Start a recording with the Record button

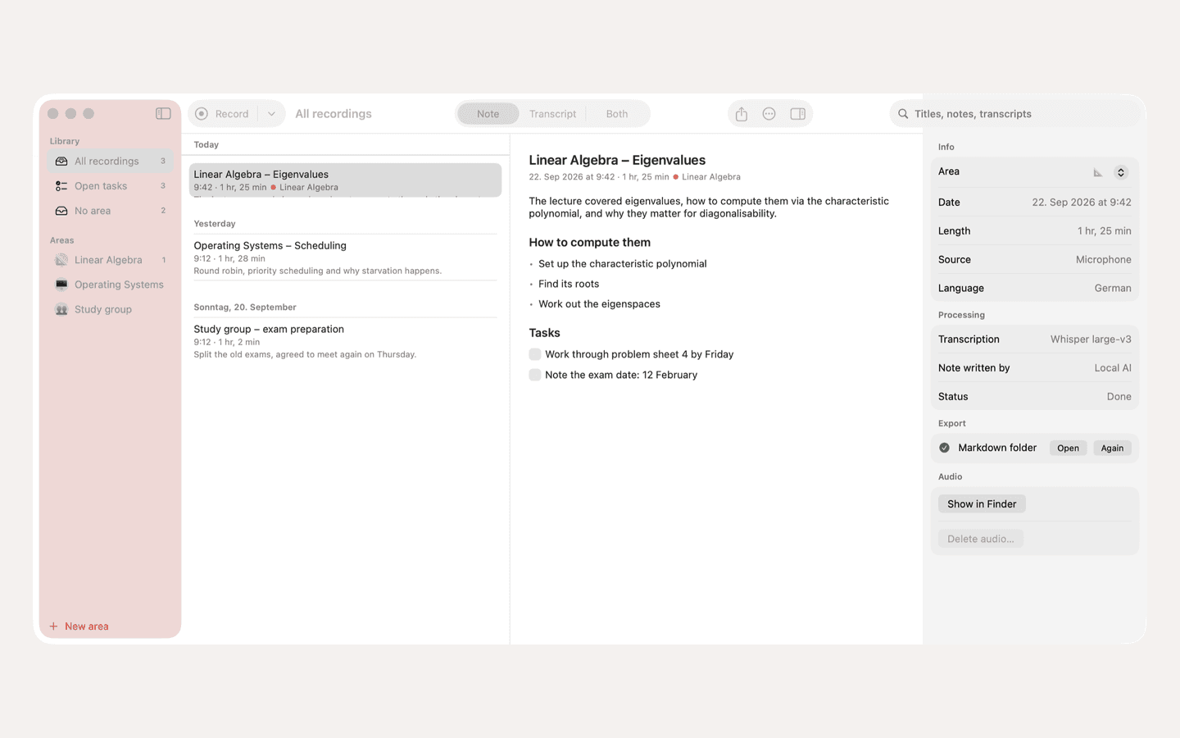tap(223, 114)
